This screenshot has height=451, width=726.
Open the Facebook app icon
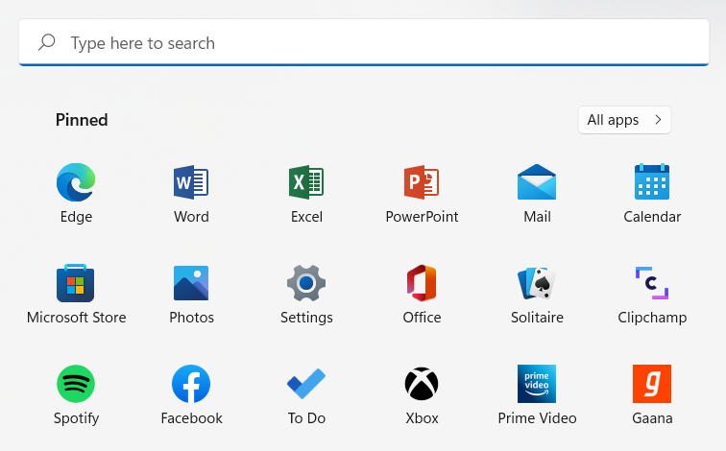[x=191, y=384]
